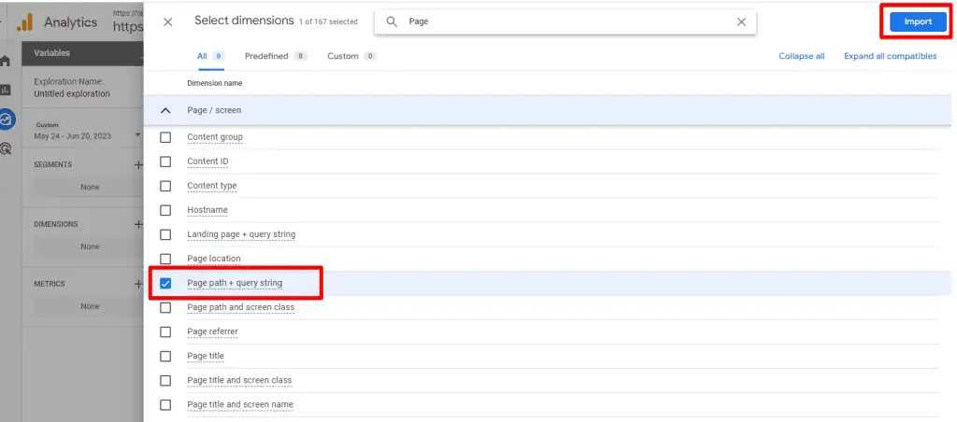Click the Content type label
This screenshot has height=422, width=957.
pyautogui.click(x=212, y=186)
